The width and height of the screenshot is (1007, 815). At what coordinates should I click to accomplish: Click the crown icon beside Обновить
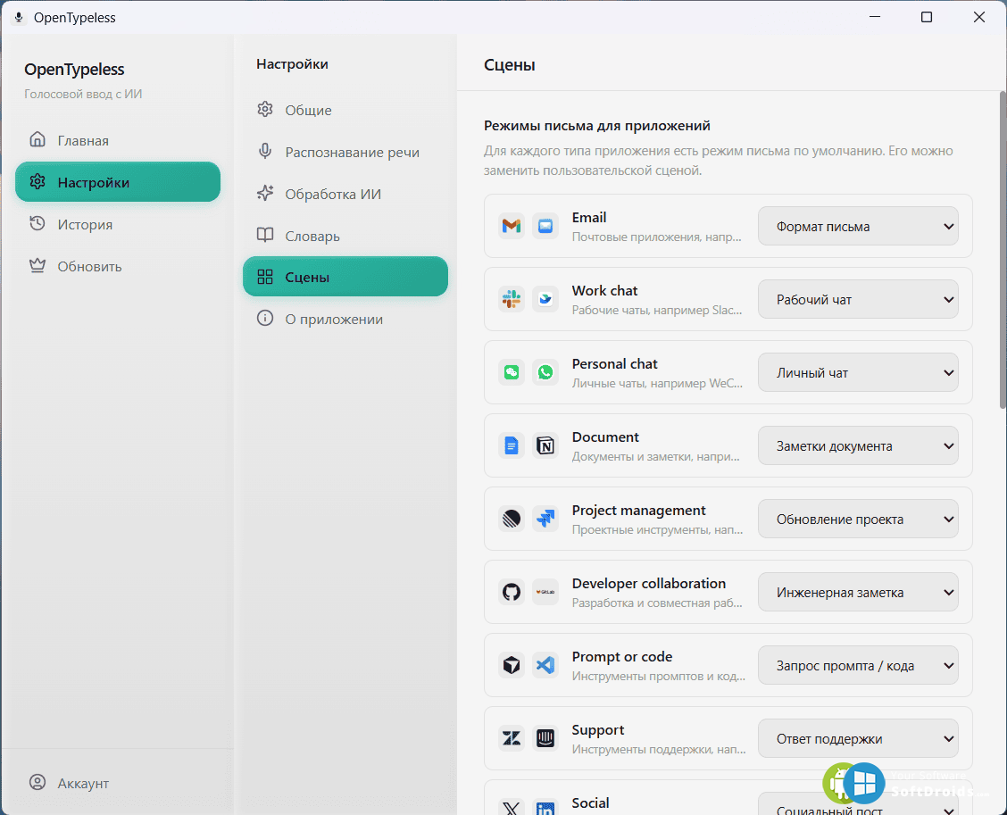[37, 265]
